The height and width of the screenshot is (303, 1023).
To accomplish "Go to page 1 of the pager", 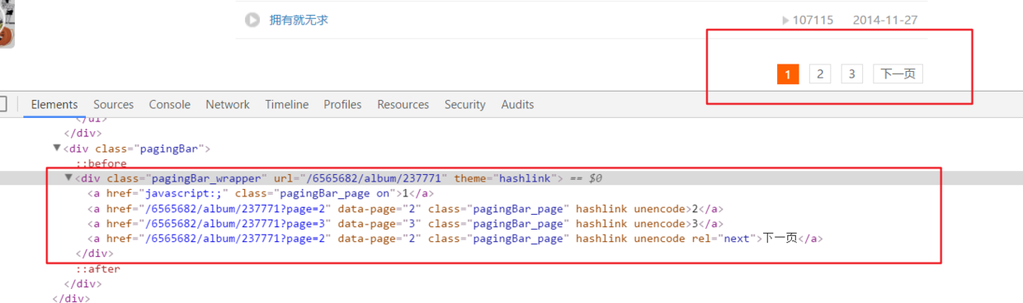I will 788,74.
